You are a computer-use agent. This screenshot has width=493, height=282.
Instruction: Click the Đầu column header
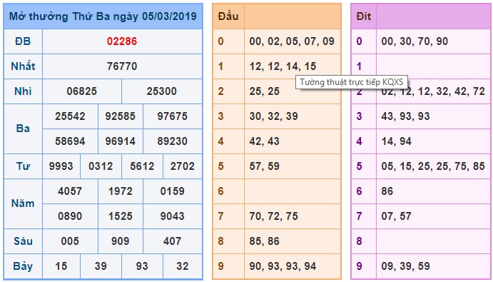(x=228, y=16)
